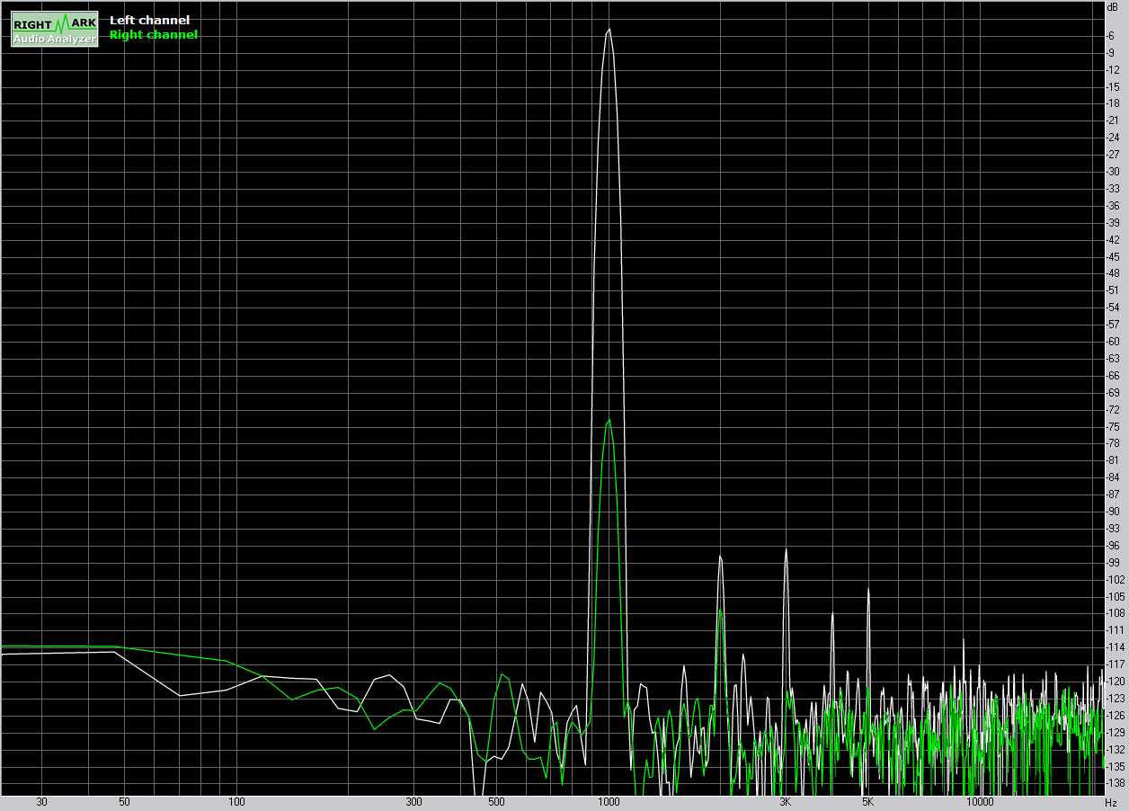Click the -75 dB scale value
The width and height of the screenshot is (1129, 811).
point(1113,426)
